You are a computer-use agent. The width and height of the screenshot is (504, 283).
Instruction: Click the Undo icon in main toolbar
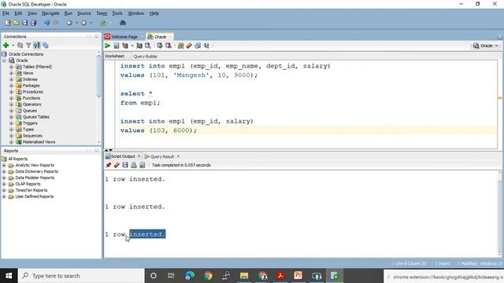click(x=47, y=23)
